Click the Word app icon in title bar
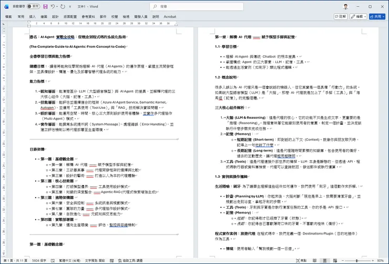Screen dimensions: 389x264 pyautogui.click(x=6, y=6)
